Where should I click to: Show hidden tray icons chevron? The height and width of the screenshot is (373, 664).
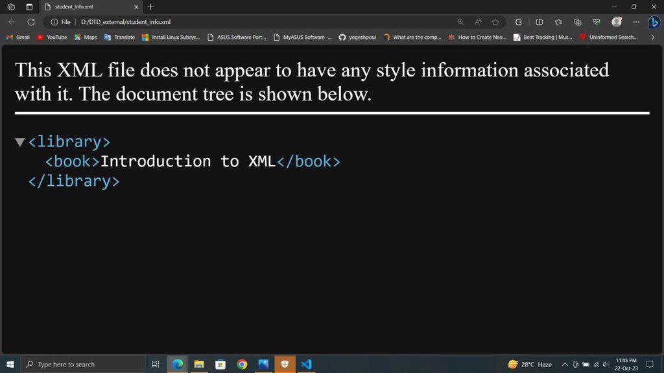[x=565, y=364]
